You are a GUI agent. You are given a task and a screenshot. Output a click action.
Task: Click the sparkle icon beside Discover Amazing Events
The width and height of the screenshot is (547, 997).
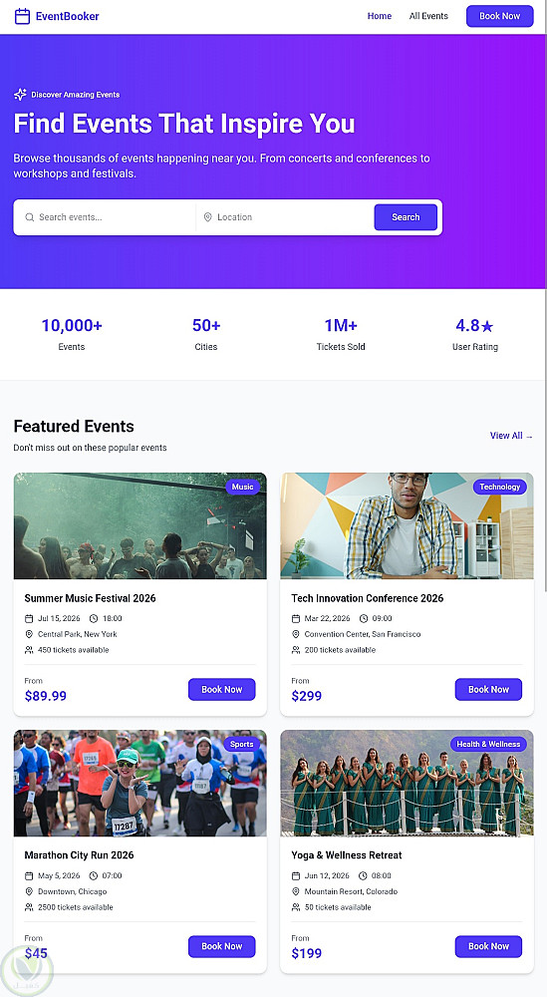point(20,95)
